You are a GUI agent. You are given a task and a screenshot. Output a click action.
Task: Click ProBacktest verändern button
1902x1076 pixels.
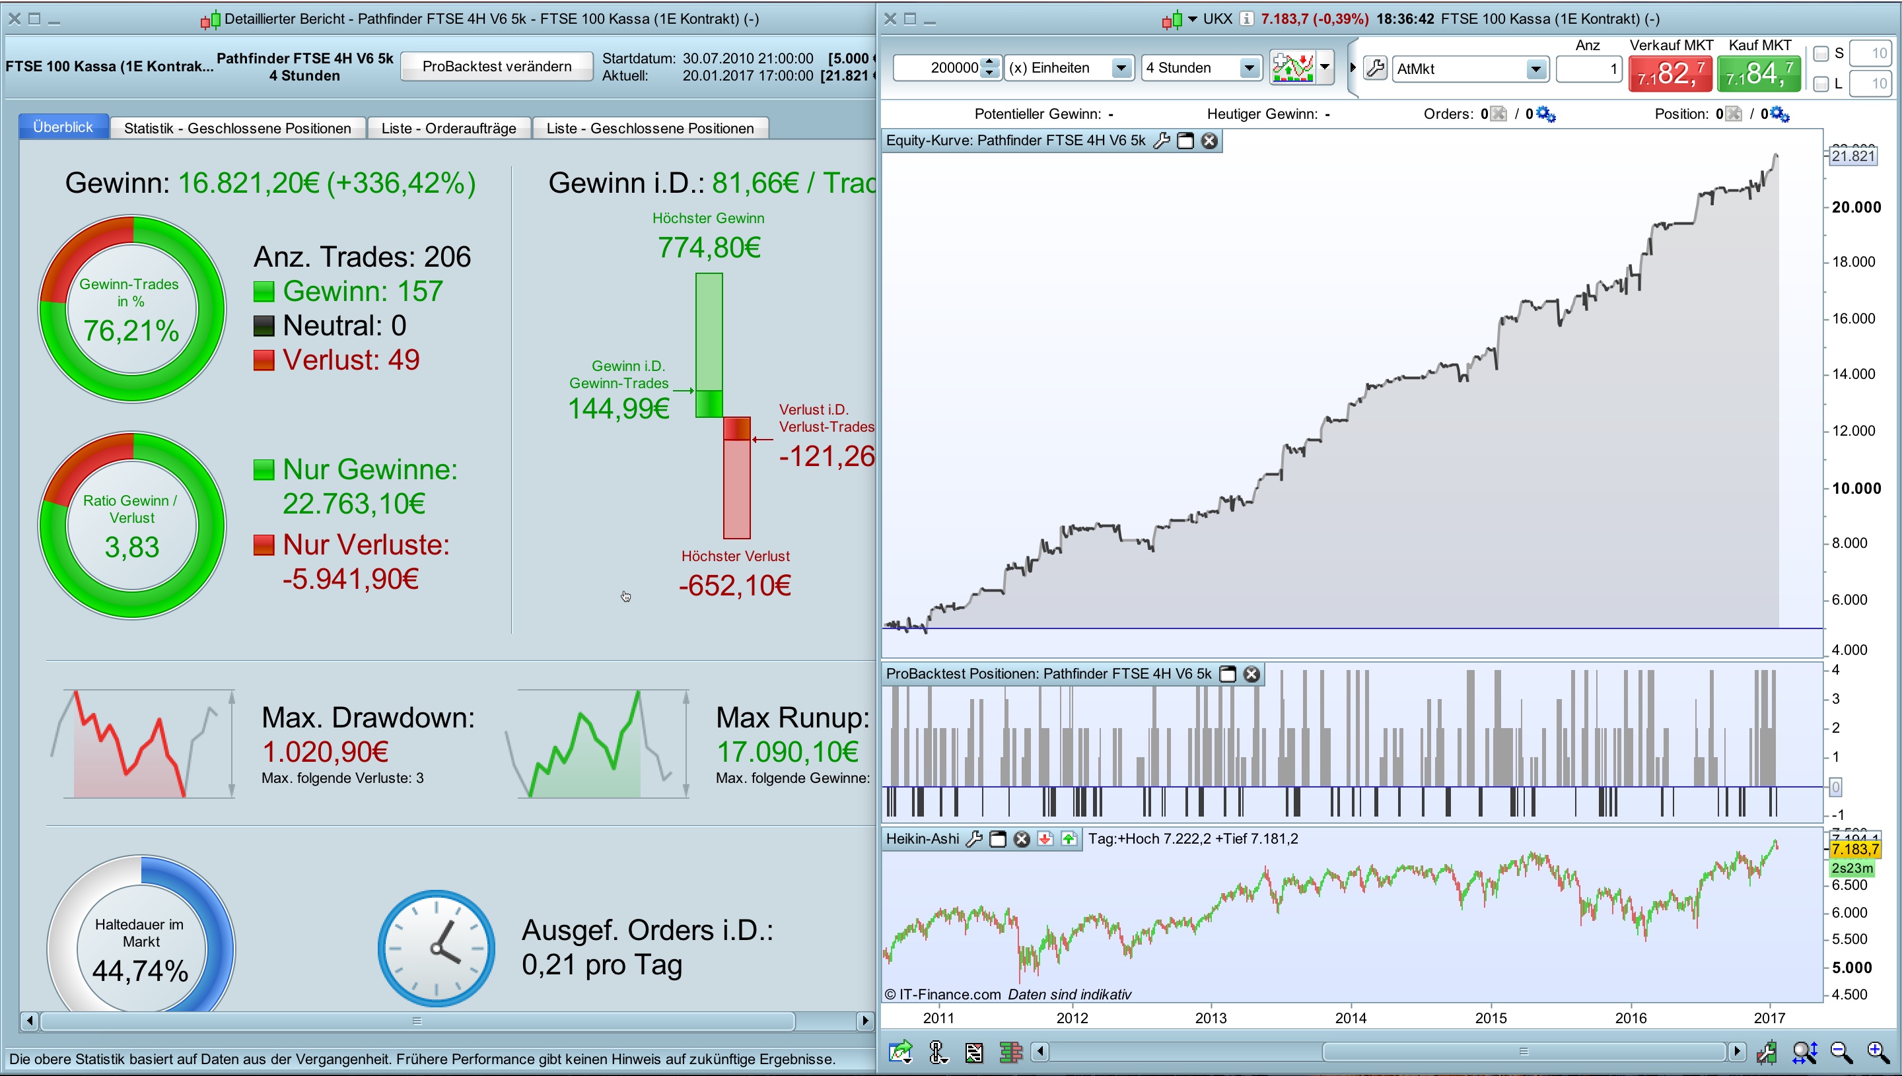496,67
